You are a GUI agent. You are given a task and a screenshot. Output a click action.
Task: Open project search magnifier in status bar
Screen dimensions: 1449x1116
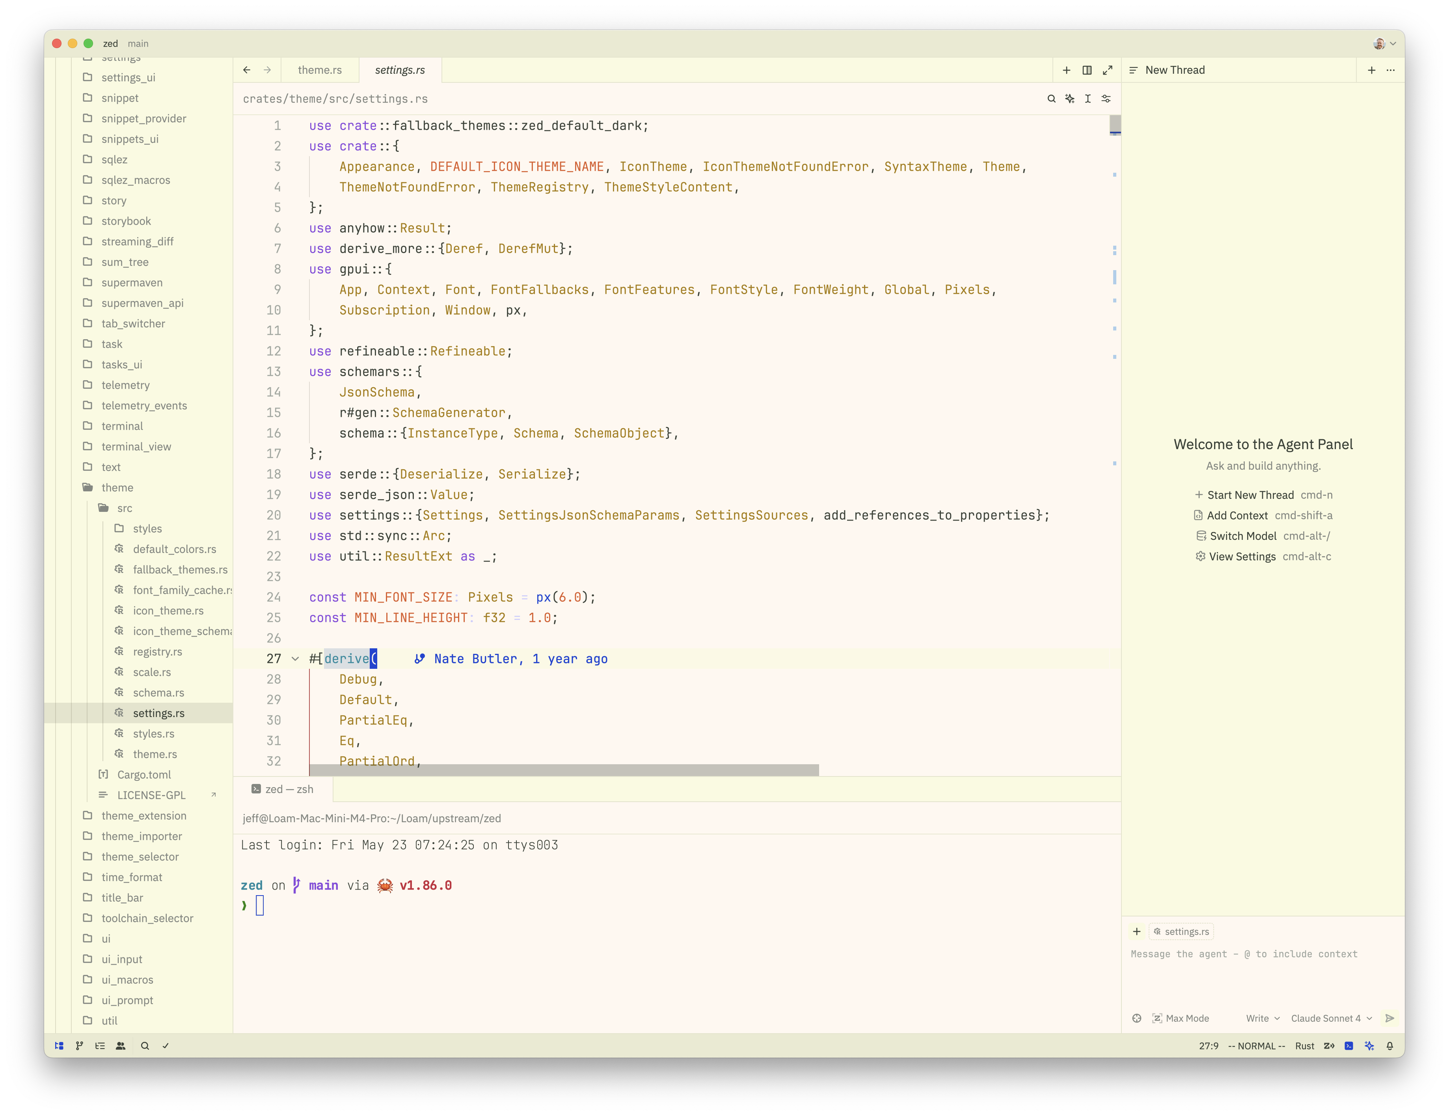(145, 1046)
